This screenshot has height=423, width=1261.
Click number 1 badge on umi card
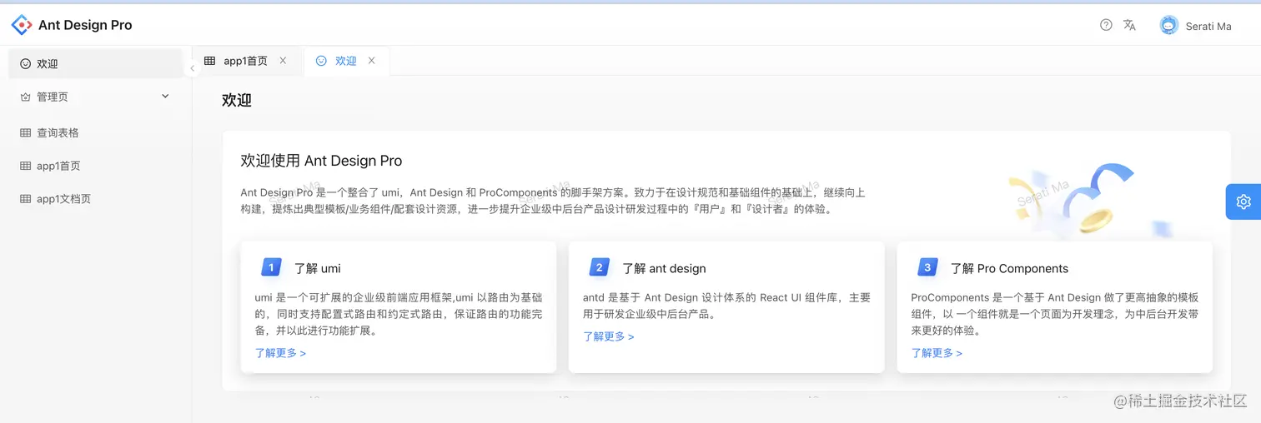click(x=272, y=267)
